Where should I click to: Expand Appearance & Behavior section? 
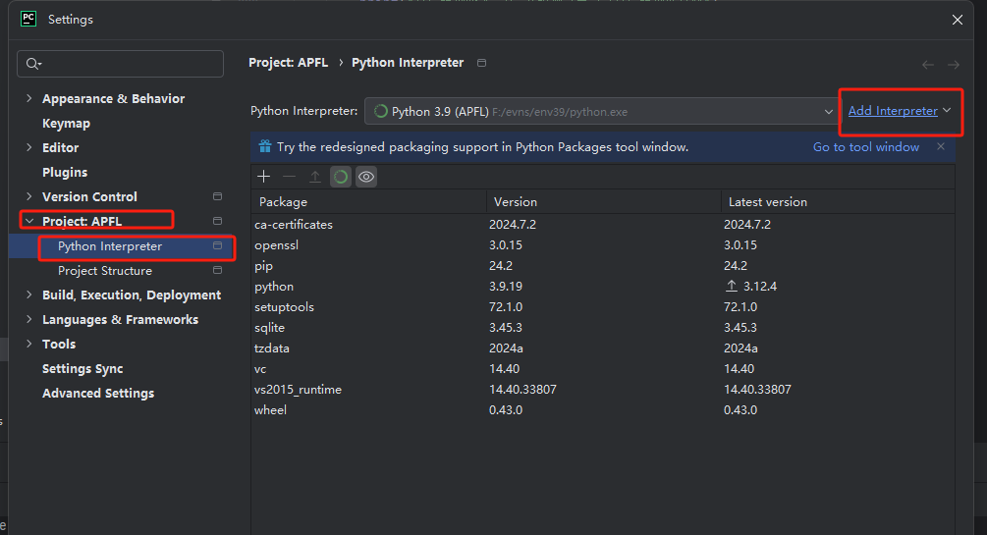click(x=28, y=98)
